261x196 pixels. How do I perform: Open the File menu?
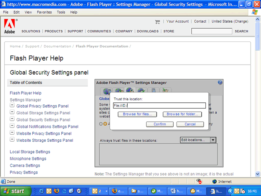tap(6, 12)
